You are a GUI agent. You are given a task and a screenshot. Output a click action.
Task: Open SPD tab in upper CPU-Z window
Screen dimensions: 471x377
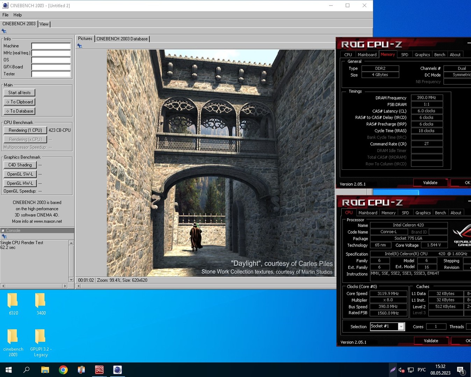pyautogui.click(x=405, y=55)
